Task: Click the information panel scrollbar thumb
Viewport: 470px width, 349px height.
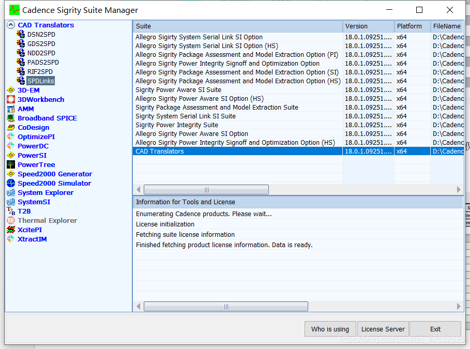Action: (226, 307)
